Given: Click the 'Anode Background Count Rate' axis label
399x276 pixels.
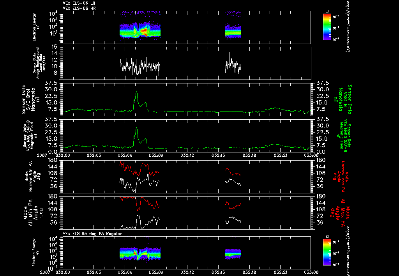Looking at the screenshot, I should coord(39,63).
